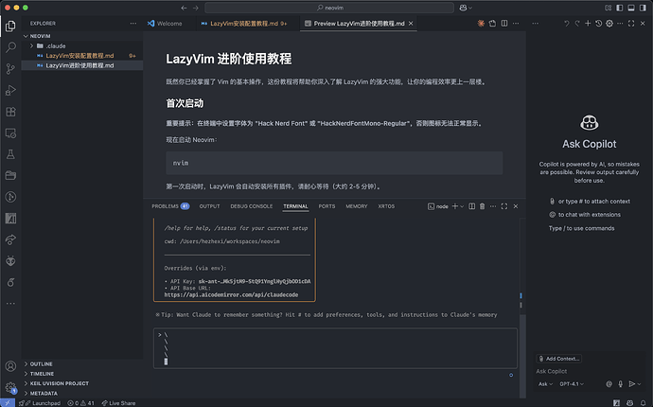The image size is (653, 407).
Task: Open notifications bell in status bar
Action: tap(644, 403)
